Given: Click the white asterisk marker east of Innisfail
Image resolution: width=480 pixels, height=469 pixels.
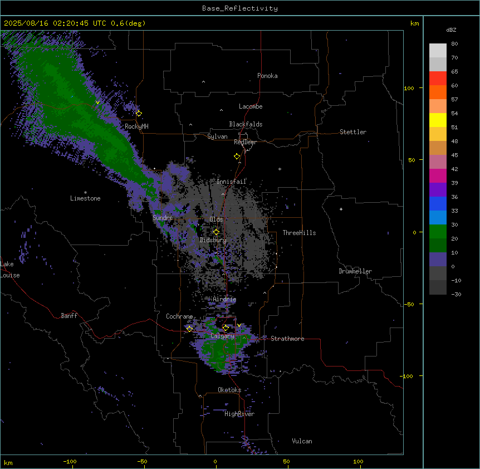Looking at the screenshot, I should pyautogui.click(x=280, y=169).
